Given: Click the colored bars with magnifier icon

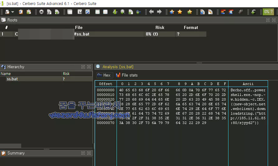Looking at the screenshot, I should (231, 12).
